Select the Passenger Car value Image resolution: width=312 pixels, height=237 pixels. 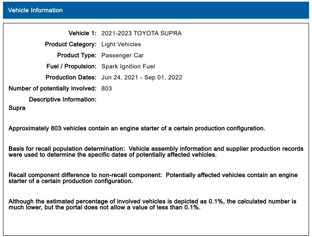click(122, 55)
